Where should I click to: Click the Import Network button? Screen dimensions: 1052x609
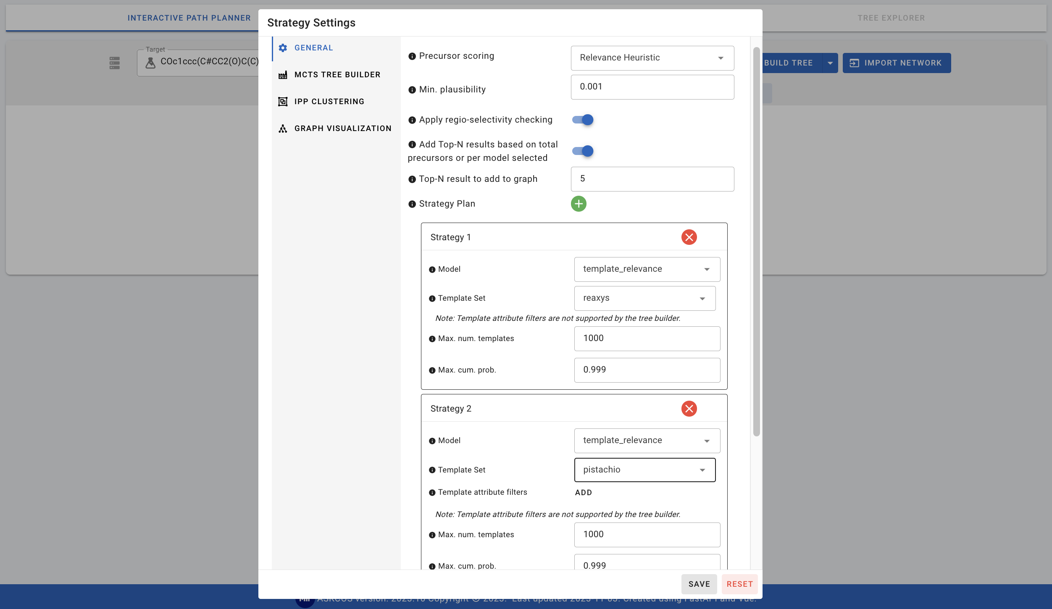point(897,63)
